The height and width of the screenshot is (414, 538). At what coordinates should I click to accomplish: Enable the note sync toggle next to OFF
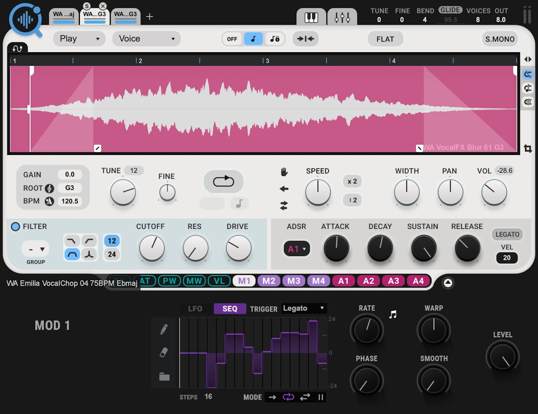[x=253, y=39]
